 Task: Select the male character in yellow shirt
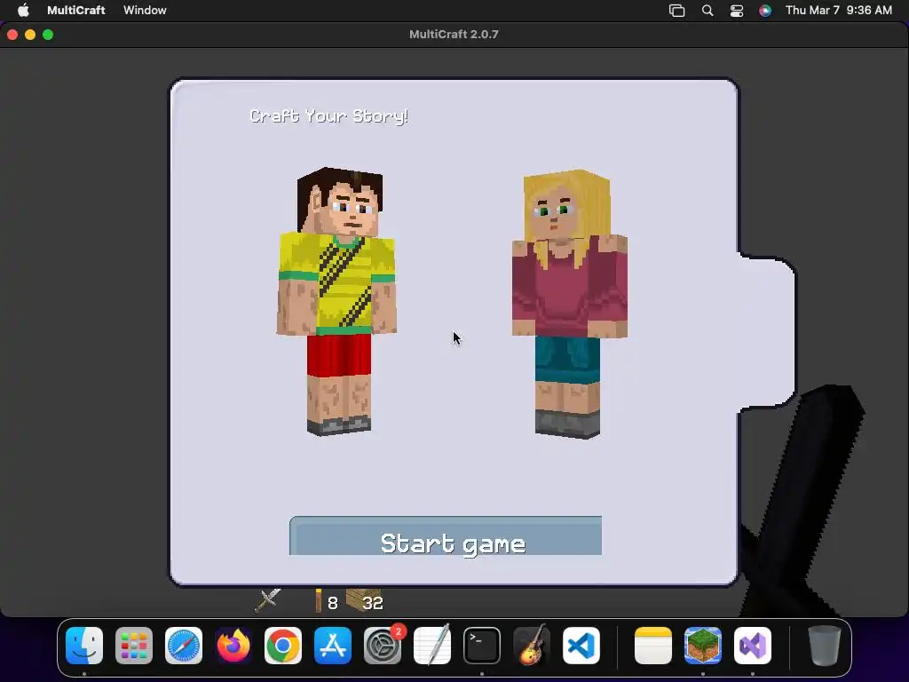tap(337, 302)
